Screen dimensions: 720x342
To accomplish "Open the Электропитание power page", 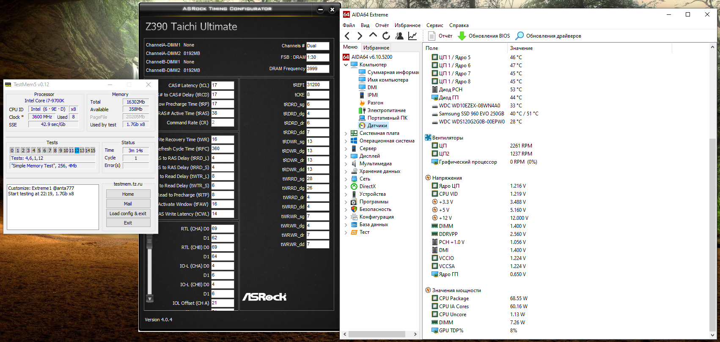I will (382, 110).
